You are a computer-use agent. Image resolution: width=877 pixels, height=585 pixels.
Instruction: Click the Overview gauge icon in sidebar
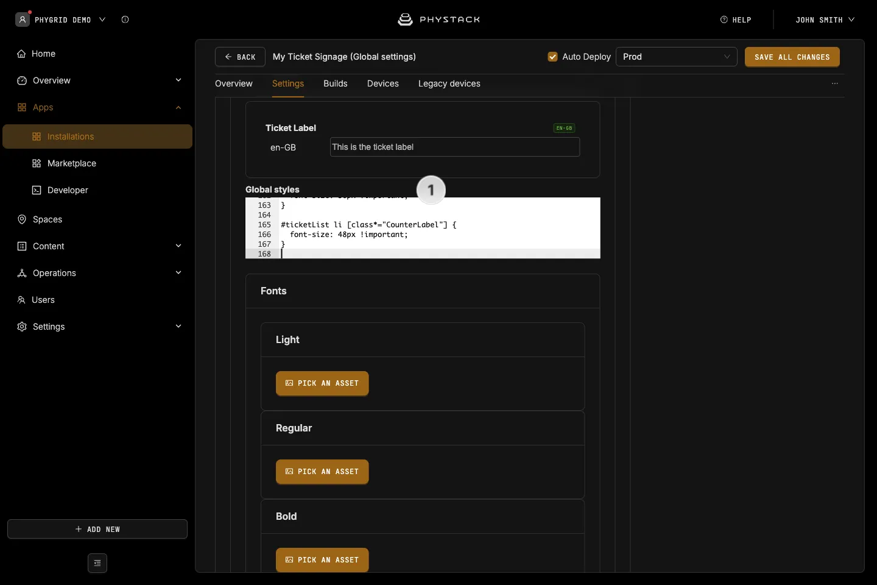[22, 80]
